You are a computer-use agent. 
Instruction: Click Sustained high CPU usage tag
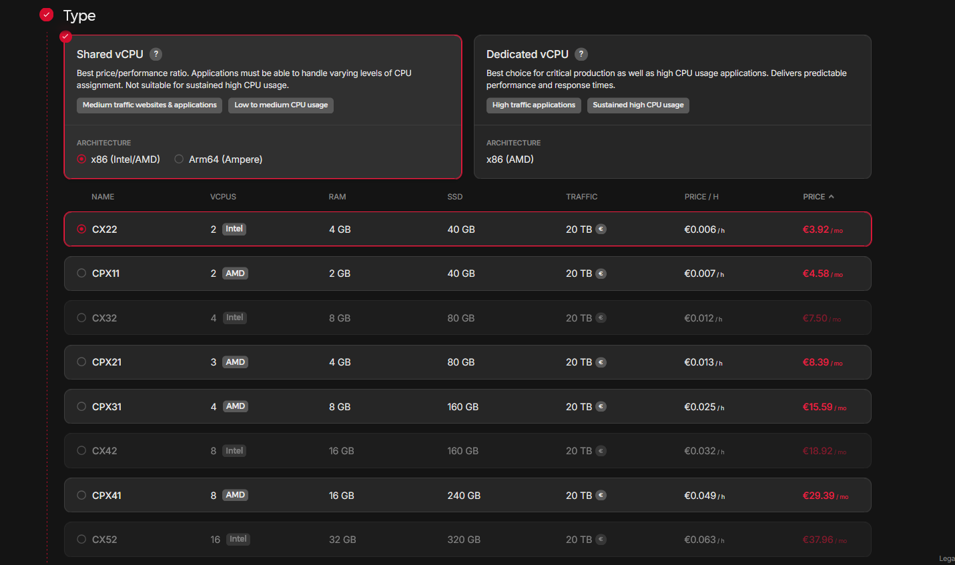(x=638, y=105)
